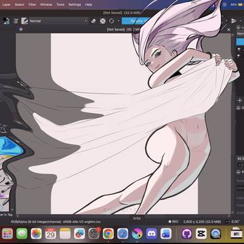Open the Help menu
The height and width of the screenshot is (244, 244).
pyautogui.click(x=89, y=5)
